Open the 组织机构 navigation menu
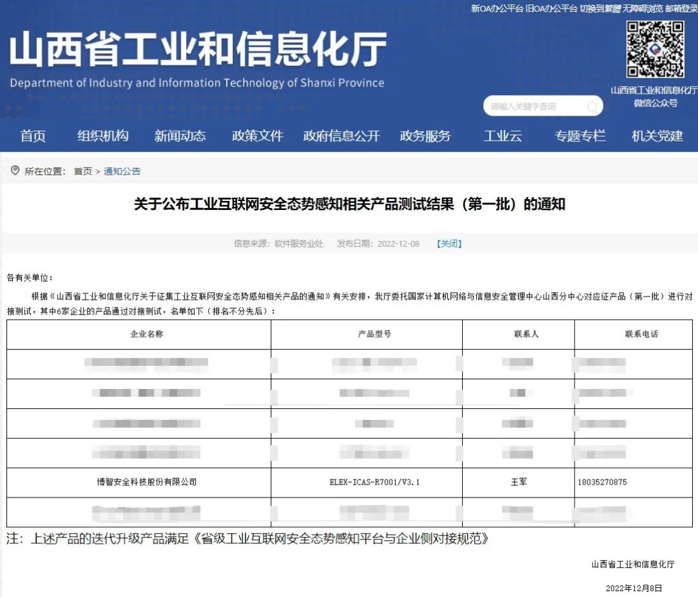Image resolution: width=698 pixels, height=597 pixels. (103, 136)
